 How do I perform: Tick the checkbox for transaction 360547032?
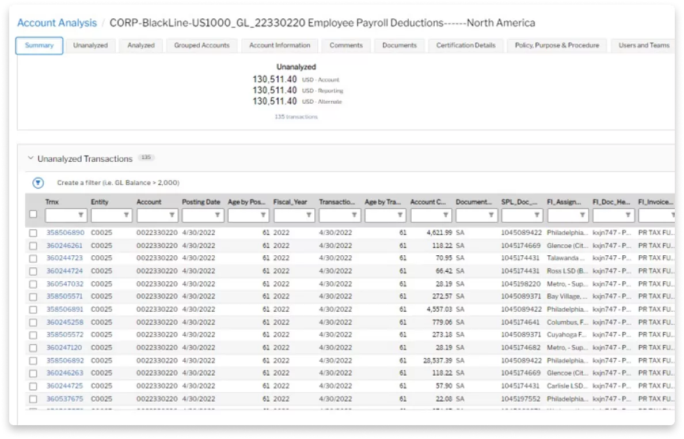pos(33,284)
